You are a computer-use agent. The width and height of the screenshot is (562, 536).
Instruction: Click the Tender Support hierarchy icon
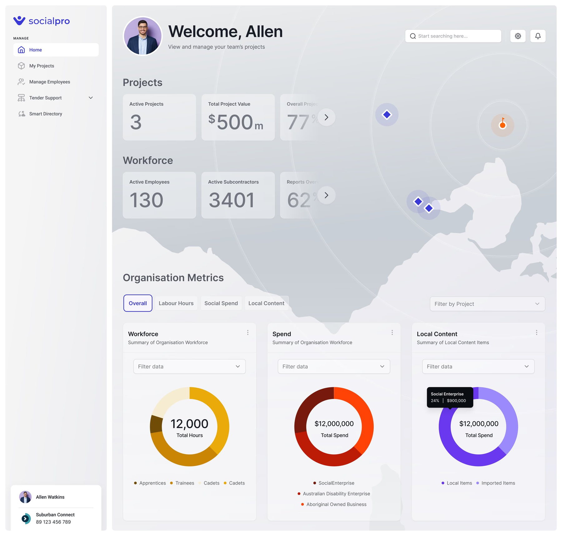[x=21, y=98]
